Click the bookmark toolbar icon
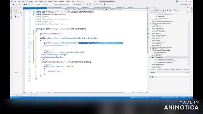The image size is (203, 114). pyautogui.click(x=104, y=4)
